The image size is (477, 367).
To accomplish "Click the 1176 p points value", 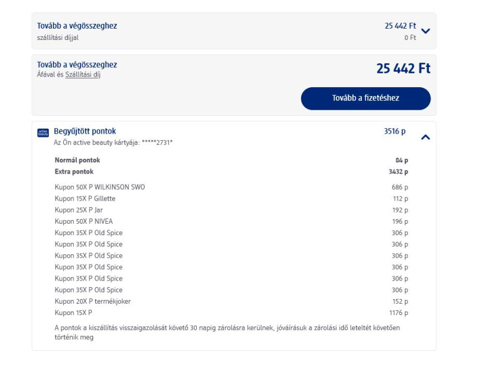I will 398,313.
